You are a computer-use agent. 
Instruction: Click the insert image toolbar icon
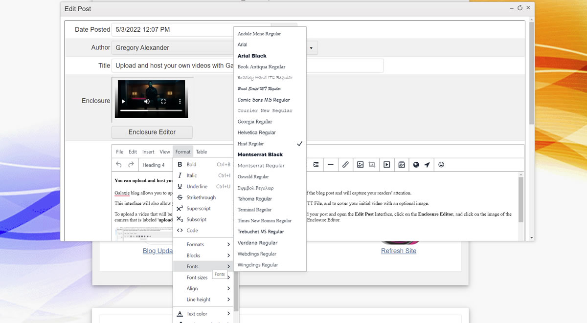(361, 165)
